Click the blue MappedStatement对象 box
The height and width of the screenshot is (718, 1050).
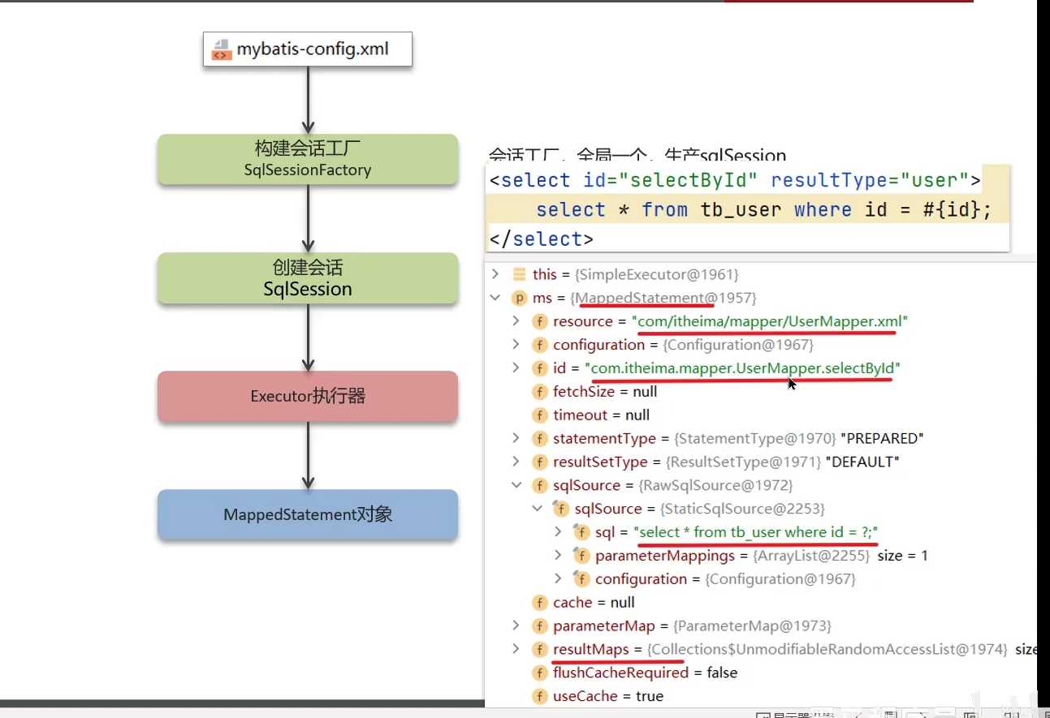pos(308,514)
